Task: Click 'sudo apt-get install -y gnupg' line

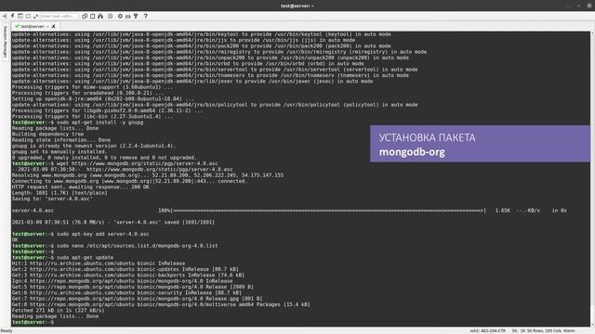Action: pos(78,122)
